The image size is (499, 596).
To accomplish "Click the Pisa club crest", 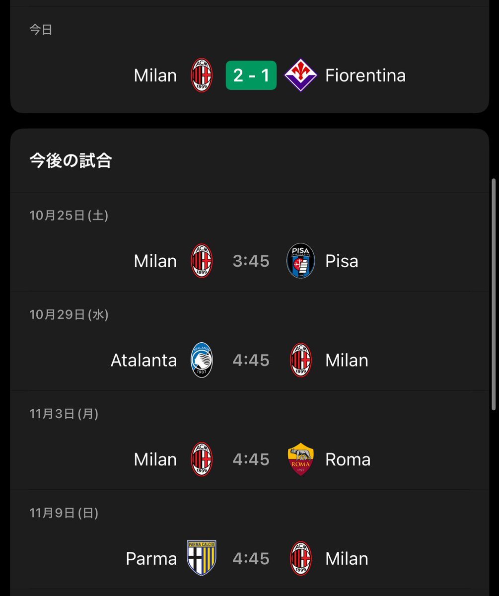I will 300,261.
